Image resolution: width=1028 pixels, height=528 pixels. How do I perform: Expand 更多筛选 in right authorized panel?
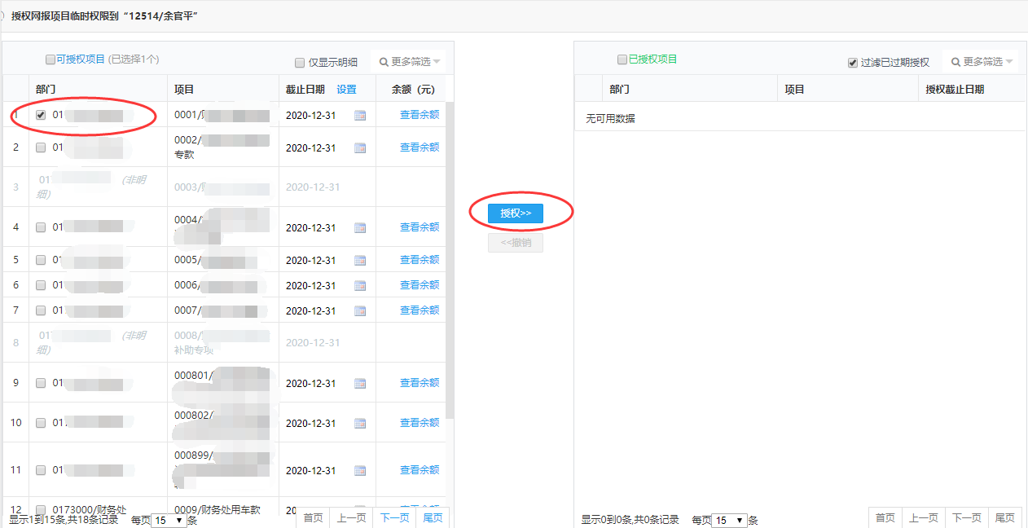pos(982,62)
